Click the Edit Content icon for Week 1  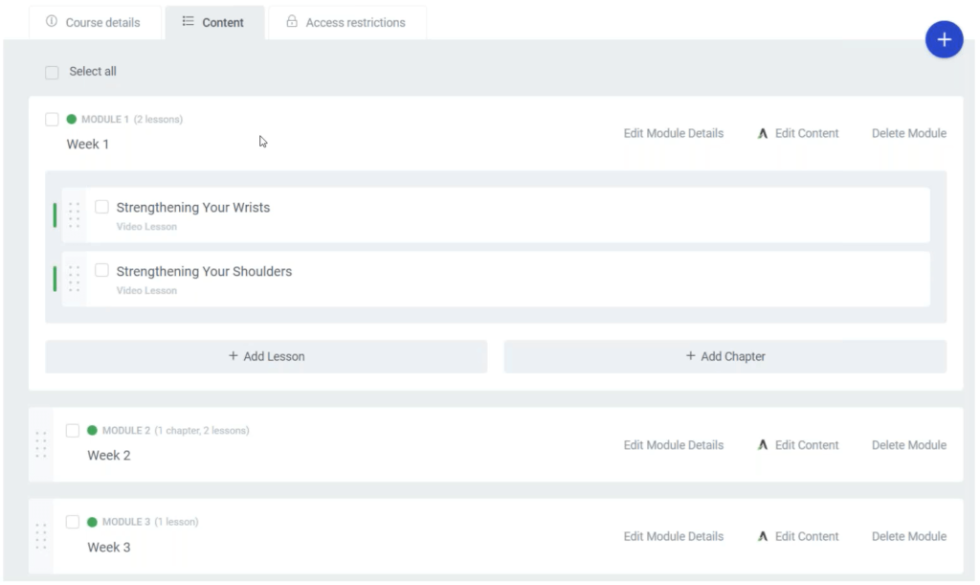763,133
